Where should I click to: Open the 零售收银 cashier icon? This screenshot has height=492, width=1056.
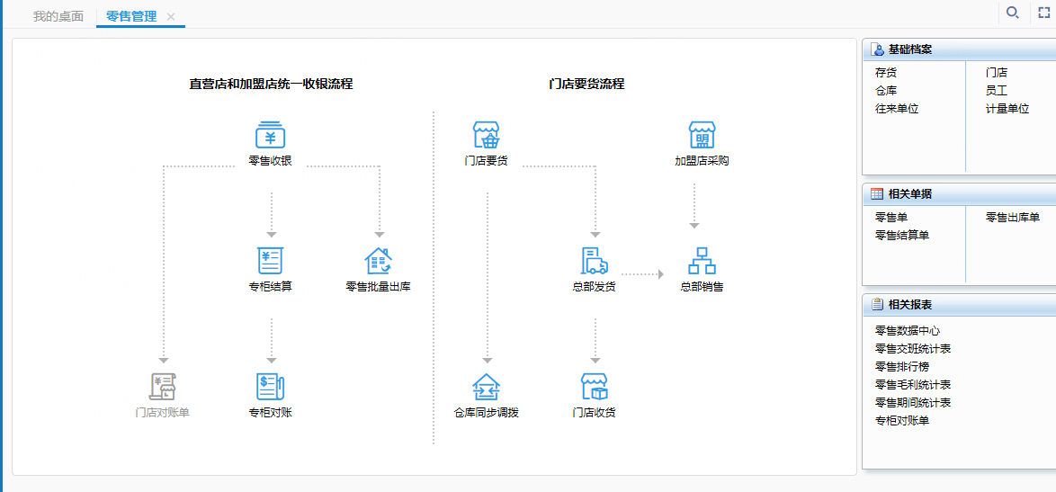tap(270, 135)
